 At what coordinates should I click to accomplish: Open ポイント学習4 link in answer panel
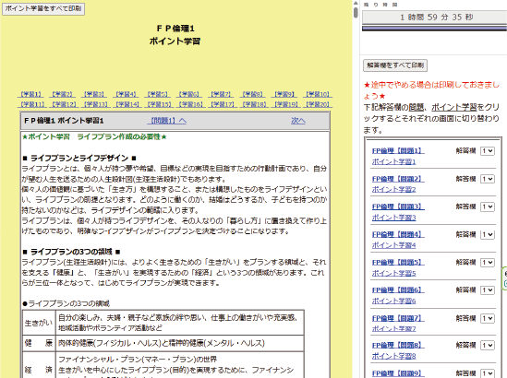(x=393, y=245)
